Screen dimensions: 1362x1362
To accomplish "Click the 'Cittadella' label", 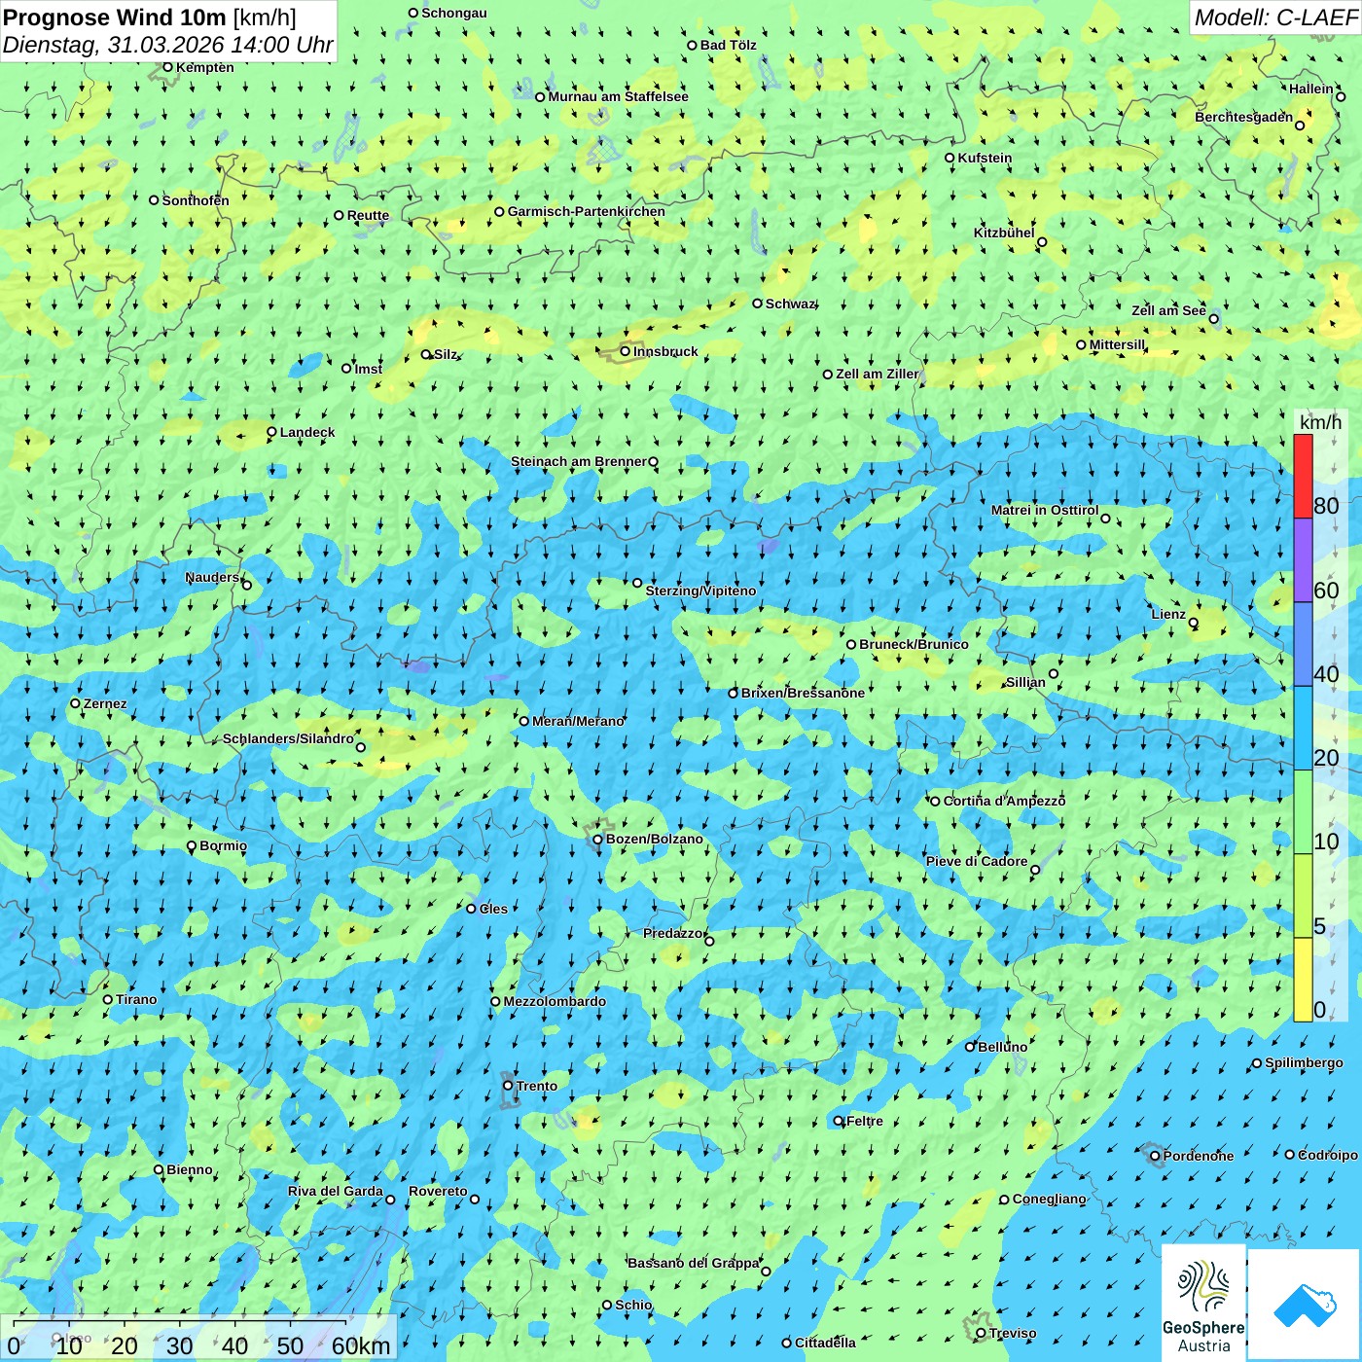I will coord(825,1343).
